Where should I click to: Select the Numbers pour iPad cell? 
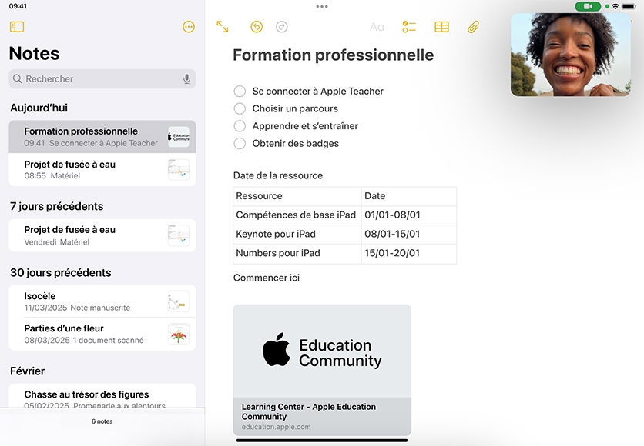(x=297, y=253)
